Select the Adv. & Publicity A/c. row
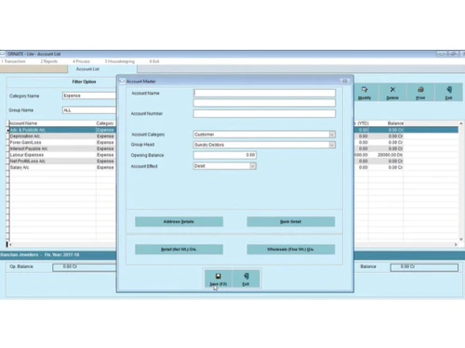This screenshot has width=465, height=348. pyautogui.click(x=62, y=130)
